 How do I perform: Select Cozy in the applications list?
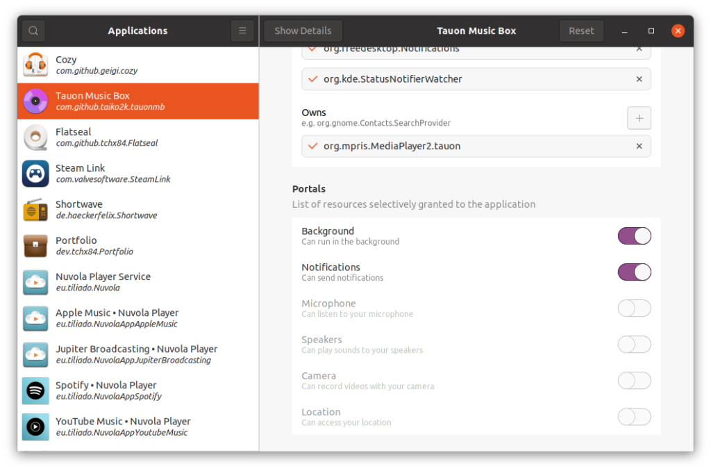click(x=138, y=65)
